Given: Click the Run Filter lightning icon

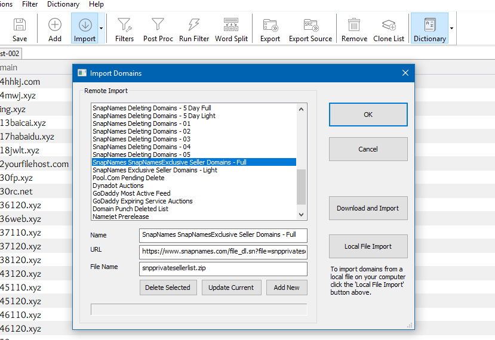Looking at the screenshot, I should (194, 25).
